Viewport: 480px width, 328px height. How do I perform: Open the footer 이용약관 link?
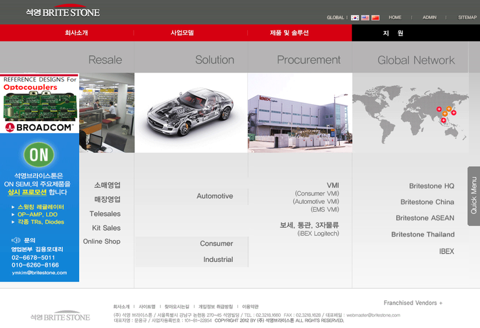250,306
